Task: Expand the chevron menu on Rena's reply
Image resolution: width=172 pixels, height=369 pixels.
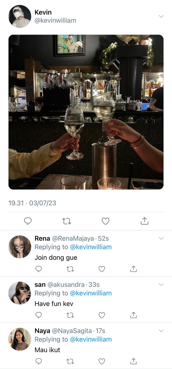Action: click(161, 238)
